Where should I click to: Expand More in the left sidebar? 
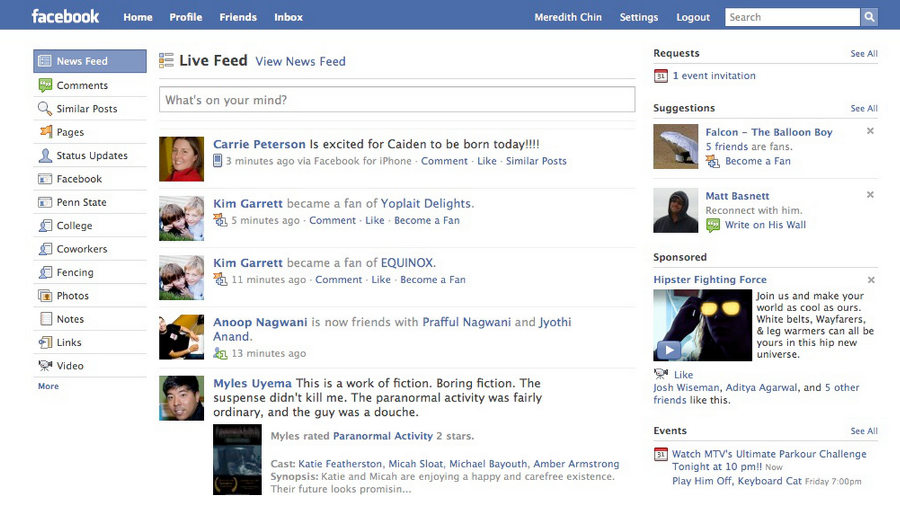pos(48,386)
